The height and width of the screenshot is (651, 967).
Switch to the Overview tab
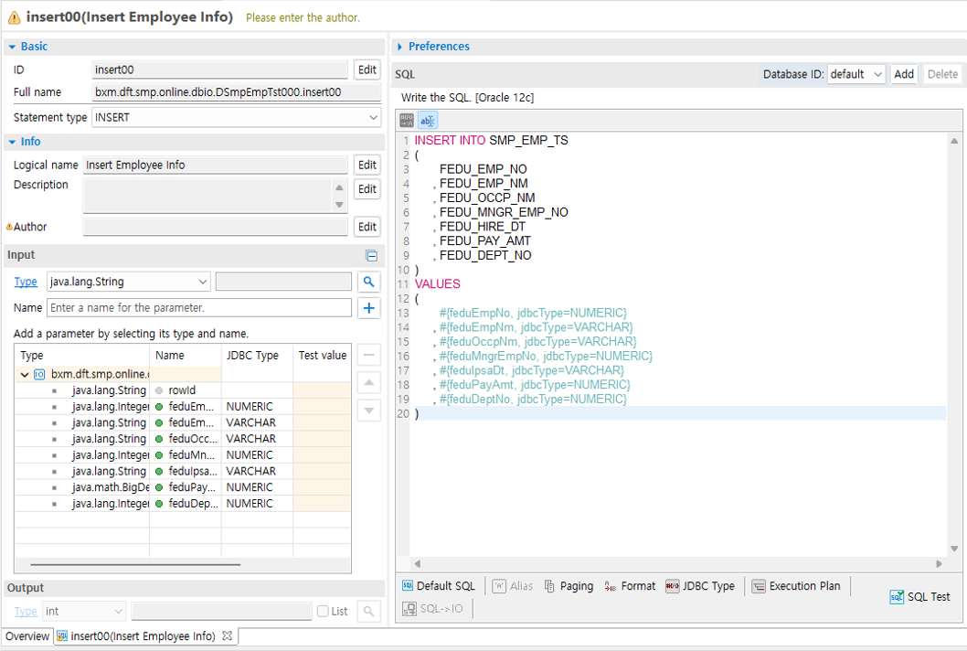click(27, 636)
